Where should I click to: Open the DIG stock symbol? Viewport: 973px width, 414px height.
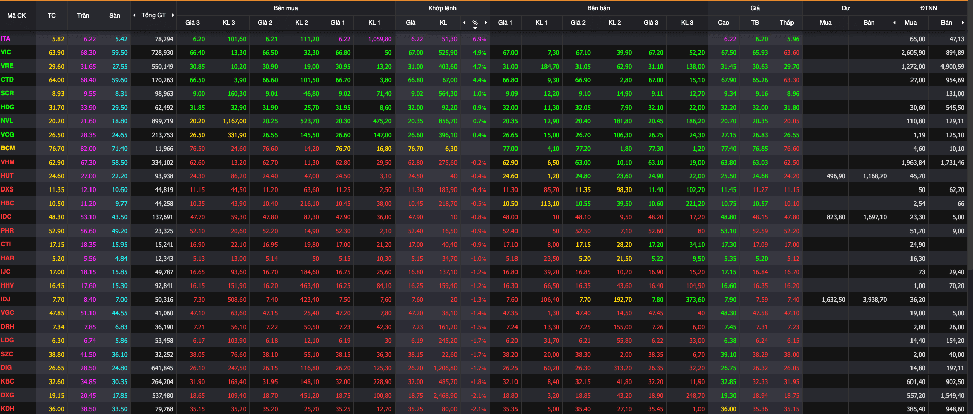pyautogui.click(x=6, y=368)
